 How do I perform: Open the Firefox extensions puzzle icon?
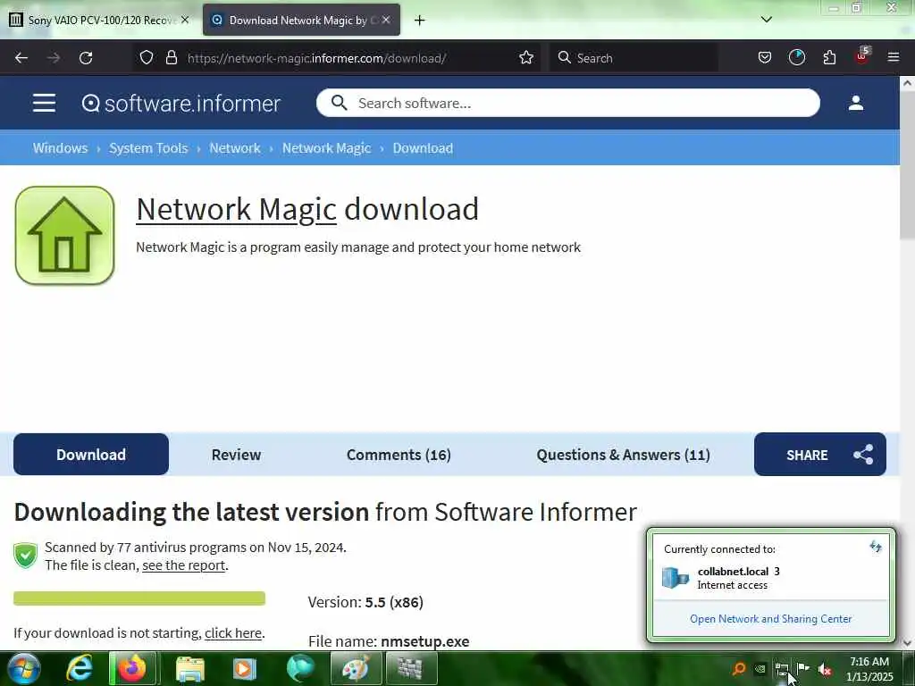(829, 58)
